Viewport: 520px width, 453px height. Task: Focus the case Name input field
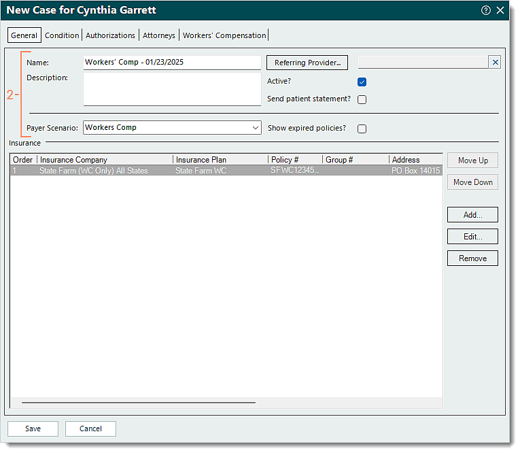pyautogui.click(x=172, y=63)
